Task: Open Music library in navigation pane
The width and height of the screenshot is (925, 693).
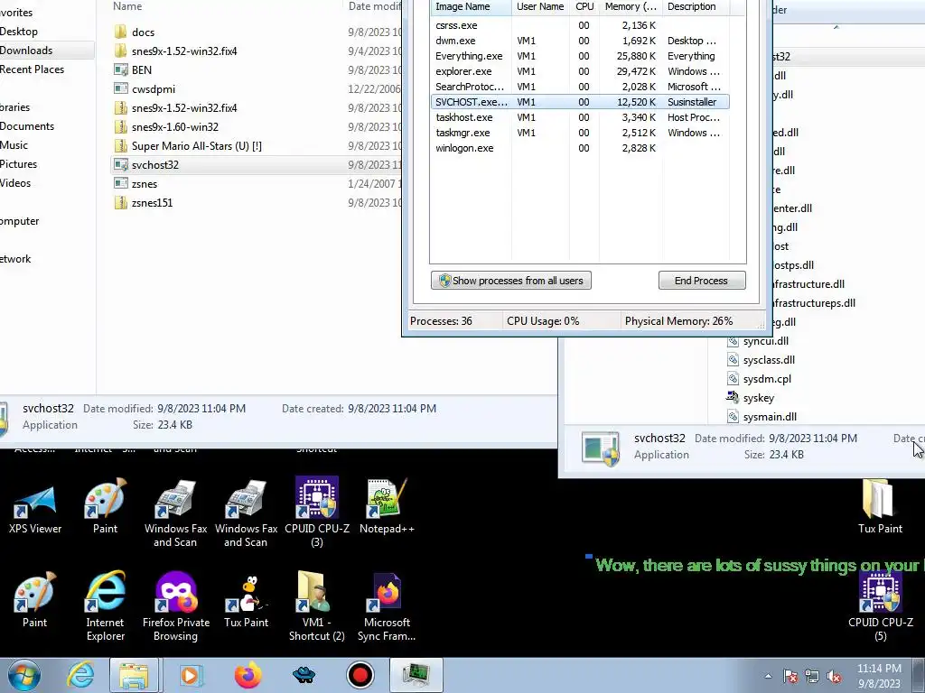Action: pyautogui.click(x=14, y=145)
